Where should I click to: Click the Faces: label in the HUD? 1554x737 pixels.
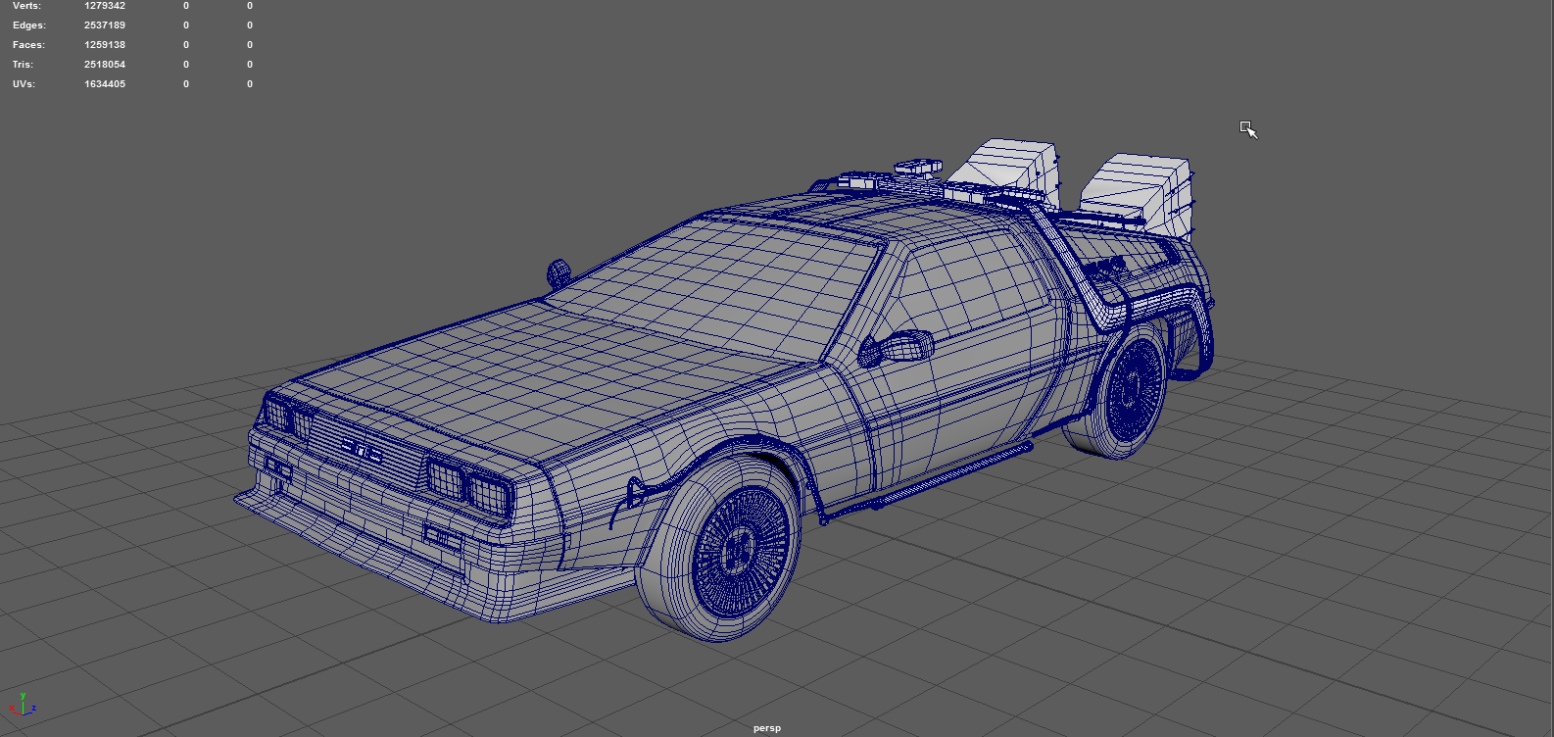click(28, 45)
